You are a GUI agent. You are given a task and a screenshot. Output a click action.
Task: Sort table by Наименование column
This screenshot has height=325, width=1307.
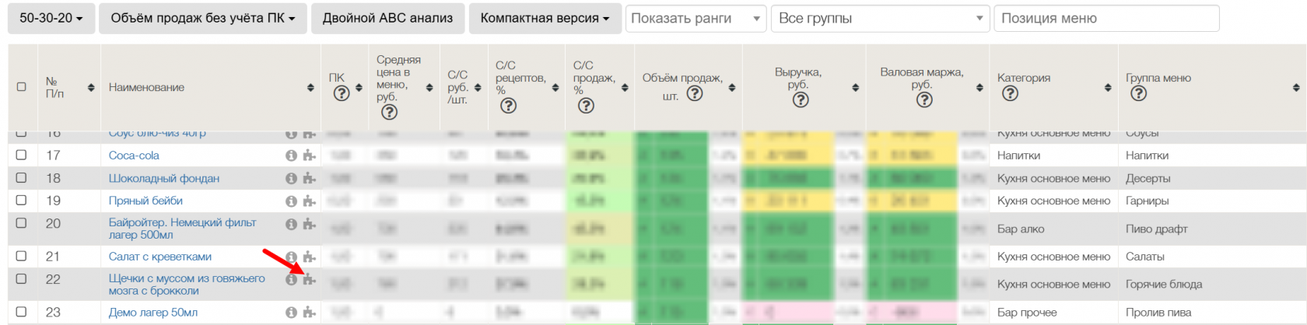coord(310,88)
